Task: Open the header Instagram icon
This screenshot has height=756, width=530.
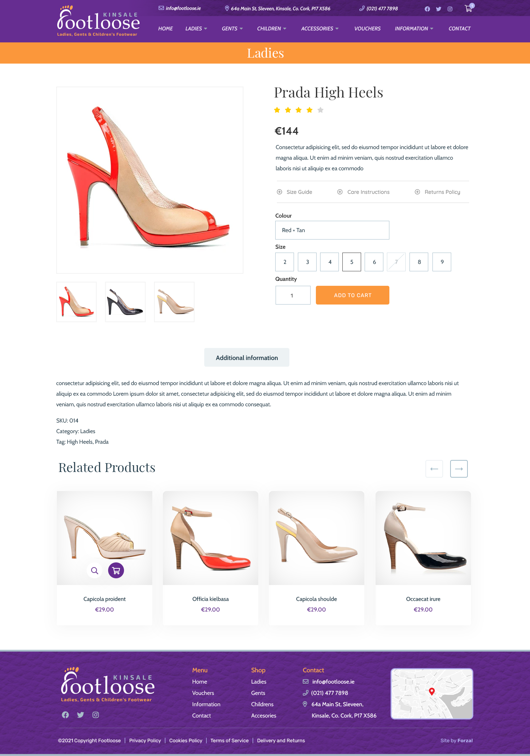Action: (x=450, y=9)
